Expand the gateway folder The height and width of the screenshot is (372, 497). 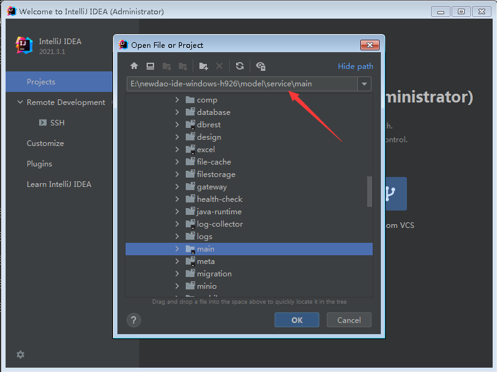(x=177, y=187)
